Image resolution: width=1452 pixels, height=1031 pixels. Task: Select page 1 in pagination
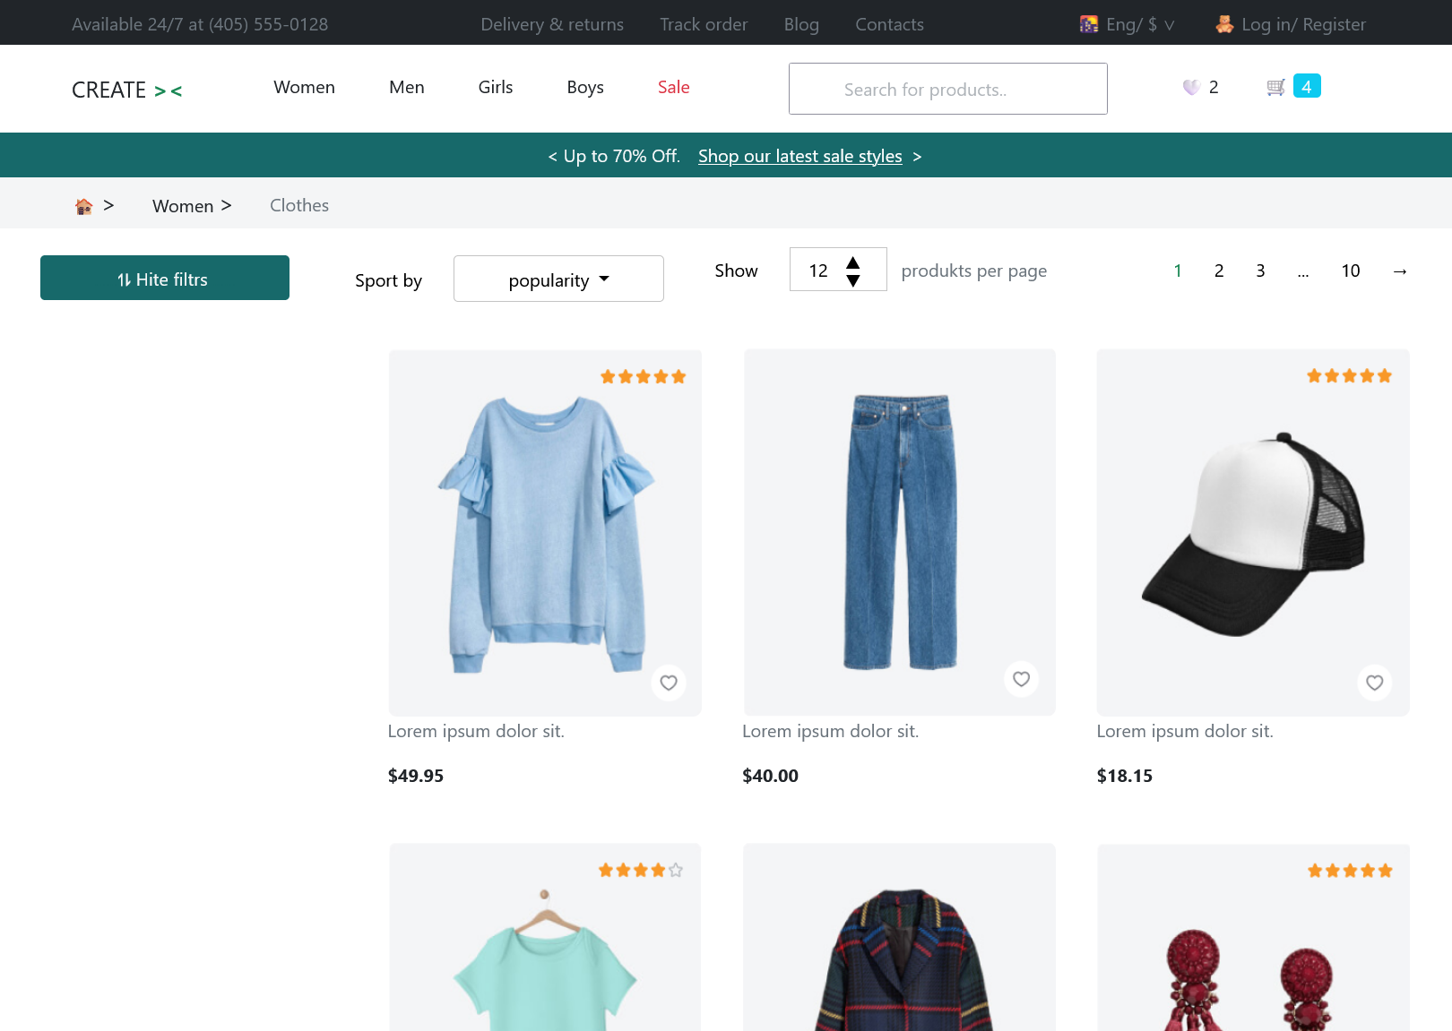click(x=1178, y=271)
